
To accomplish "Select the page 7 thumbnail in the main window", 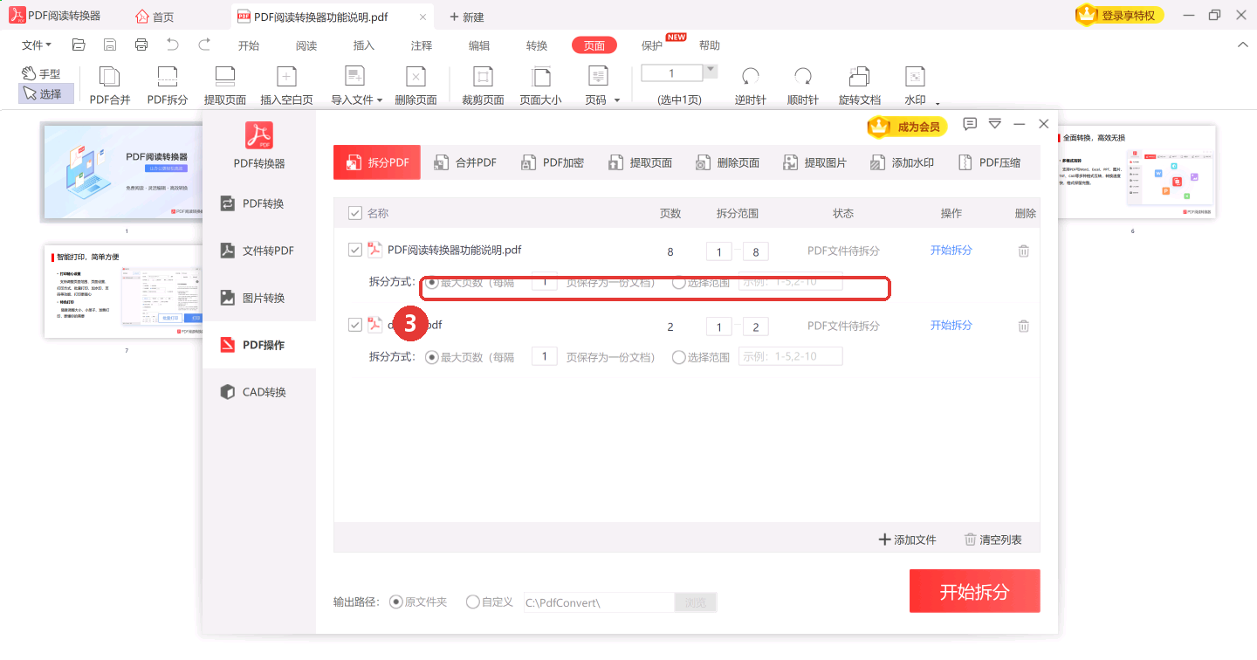I will pos(125,292).
